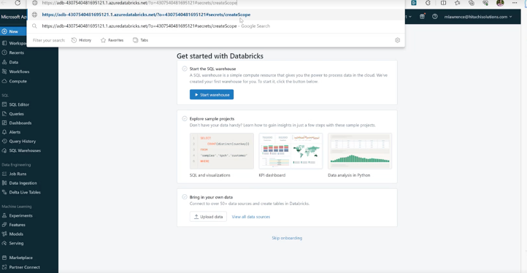Click the Start warehouse button
Image resolution: width=527 pixels, height=273 pixels.
coord(212,95)
